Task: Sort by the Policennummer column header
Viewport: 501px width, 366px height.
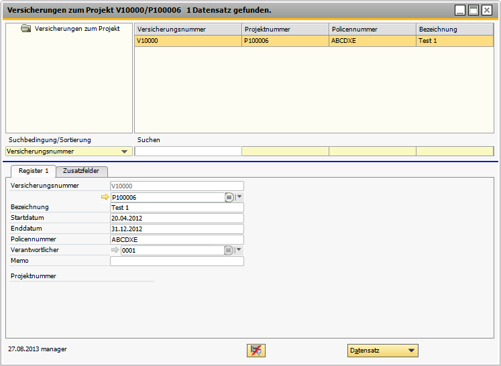Action: pos(372,29)
